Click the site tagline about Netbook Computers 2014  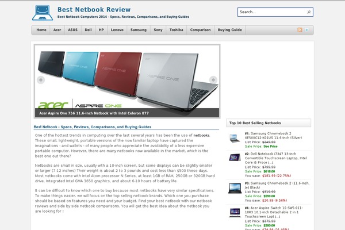[x=123, y=17]
